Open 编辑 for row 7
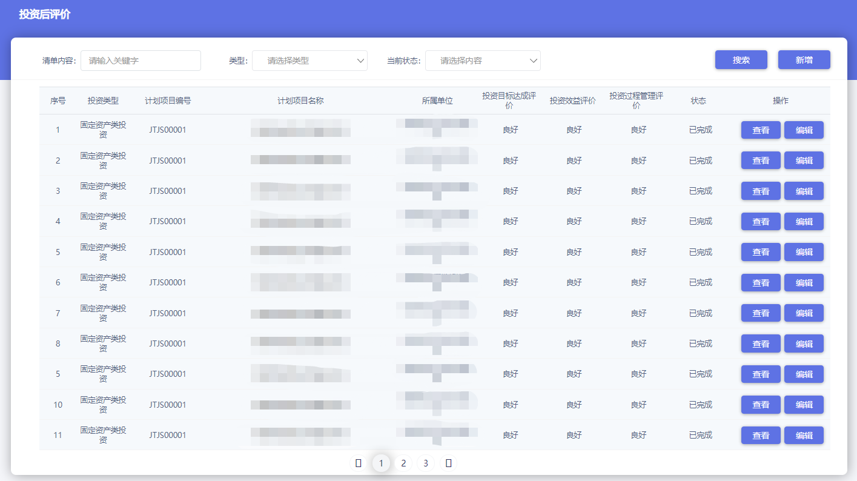Viewport: 857px width, 481px height. 804,313
